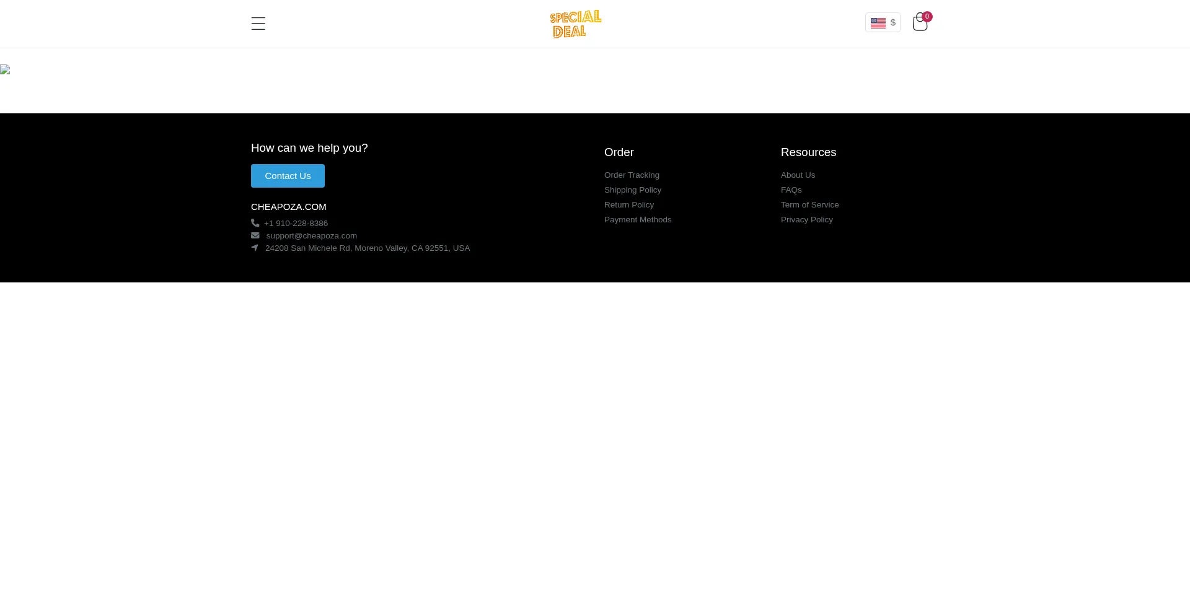The height and width of the screenshot is (615, 1190).
Task: Call the +1 910-228-8386 phone number
Action: click(296, 224)
